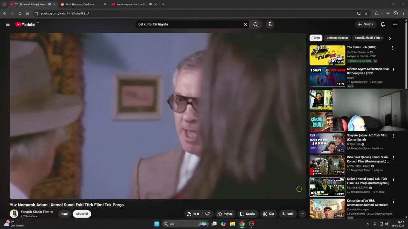
Task: Close the Serdar yapma nolursun tab
Action: click(156, 4)
